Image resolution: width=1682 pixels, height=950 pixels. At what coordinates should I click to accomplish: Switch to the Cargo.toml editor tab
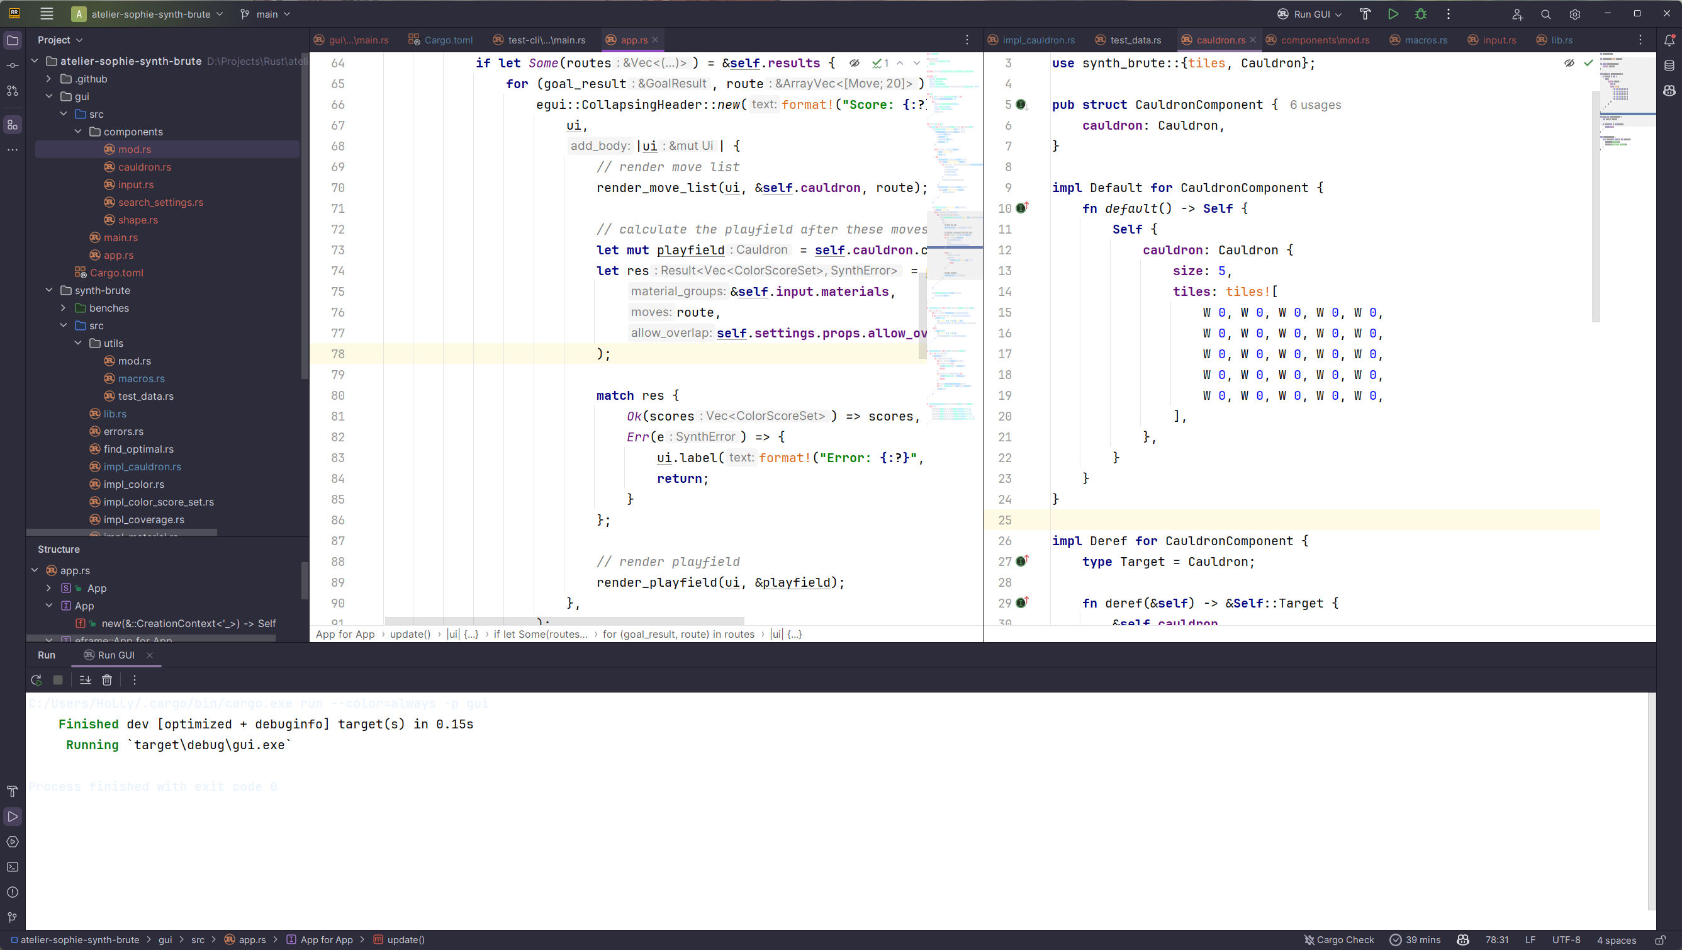click(x=447, y=40)
